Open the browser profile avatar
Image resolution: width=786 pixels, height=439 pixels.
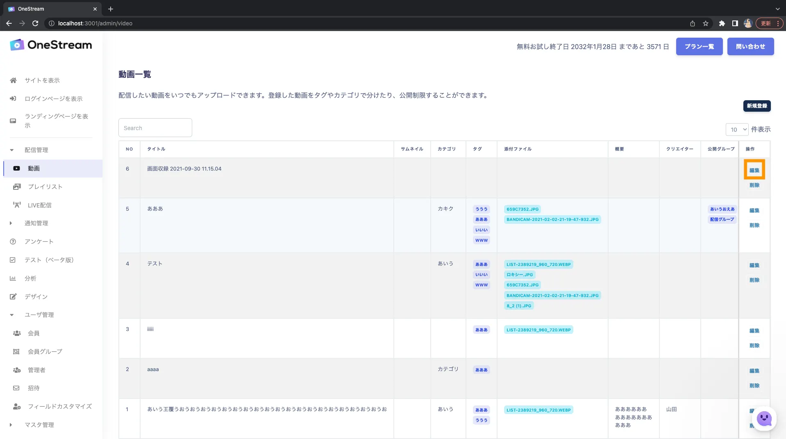pyautogui.click(x=748, y=23)
